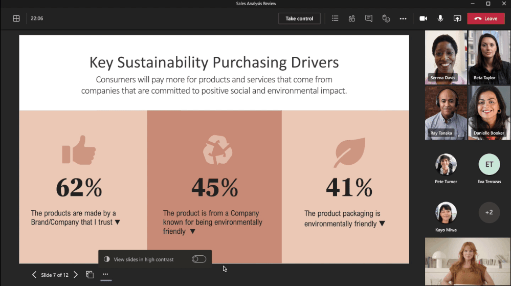
Task: Click Pete Turner's avatar
Action: point(446,164)
